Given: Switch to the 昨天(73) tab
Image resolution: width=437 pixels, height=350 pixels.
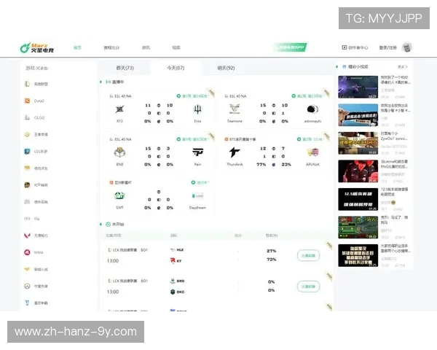Looking at the screenshot, I should [x=125, y=68].
